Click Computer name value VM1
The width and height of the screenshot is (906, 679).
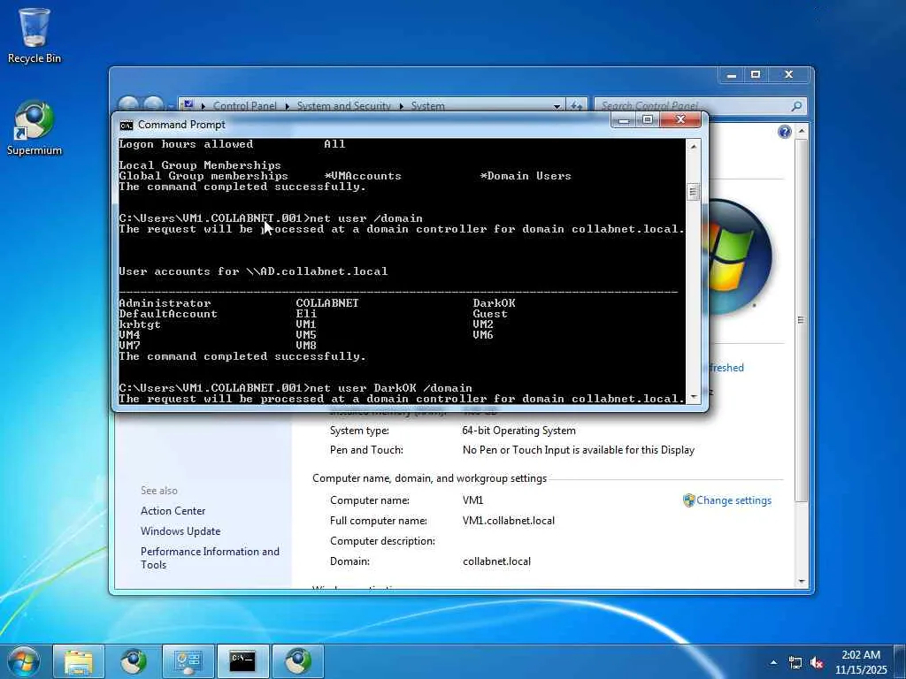[472, 500]
